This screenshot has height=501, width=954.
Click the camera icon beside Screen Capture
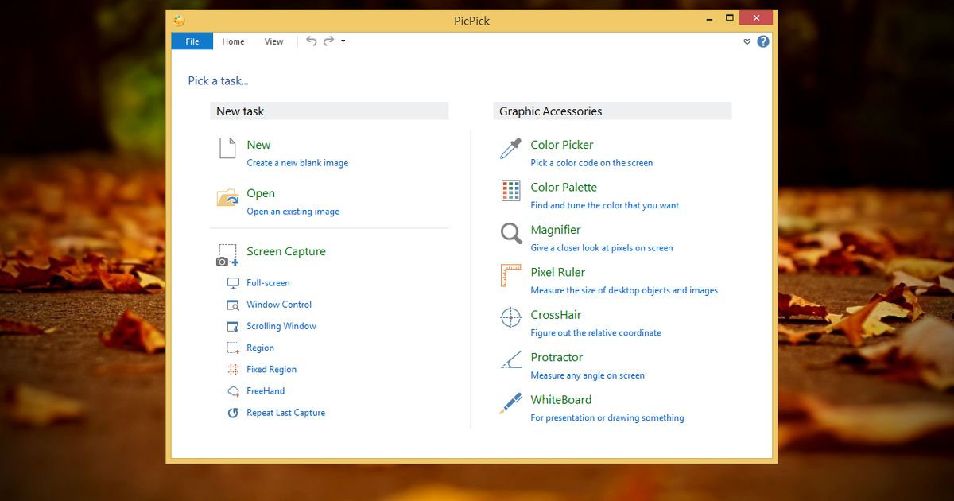(227, 255)
